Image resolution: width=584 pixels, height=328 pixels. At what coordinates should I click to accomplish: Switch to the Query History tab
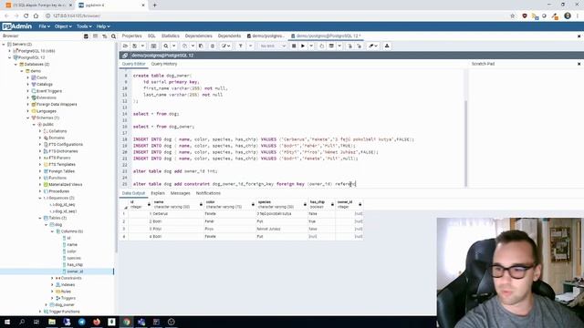point(164,64)
